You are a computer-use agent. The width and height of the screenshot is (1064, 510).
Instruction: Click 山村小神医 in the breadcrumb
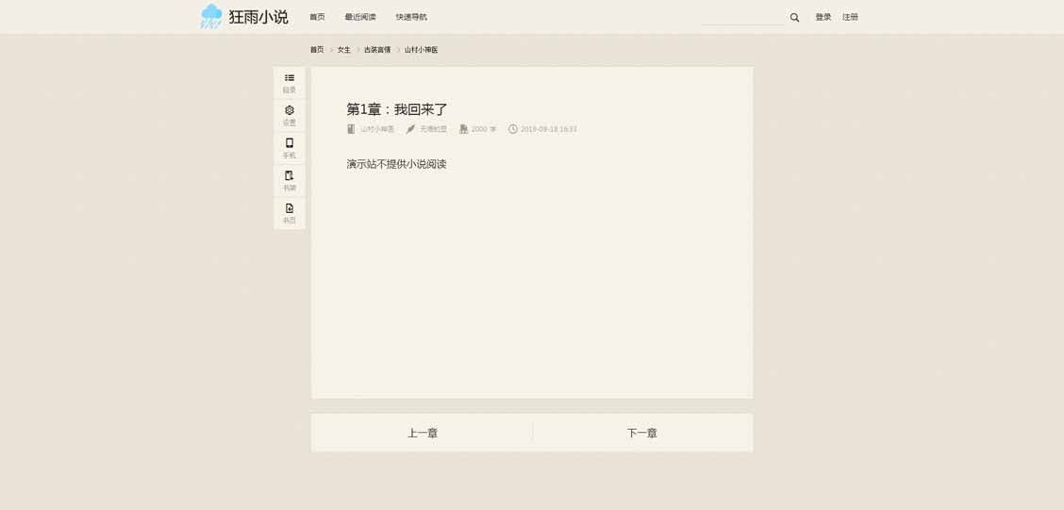[x=422, y=50]
